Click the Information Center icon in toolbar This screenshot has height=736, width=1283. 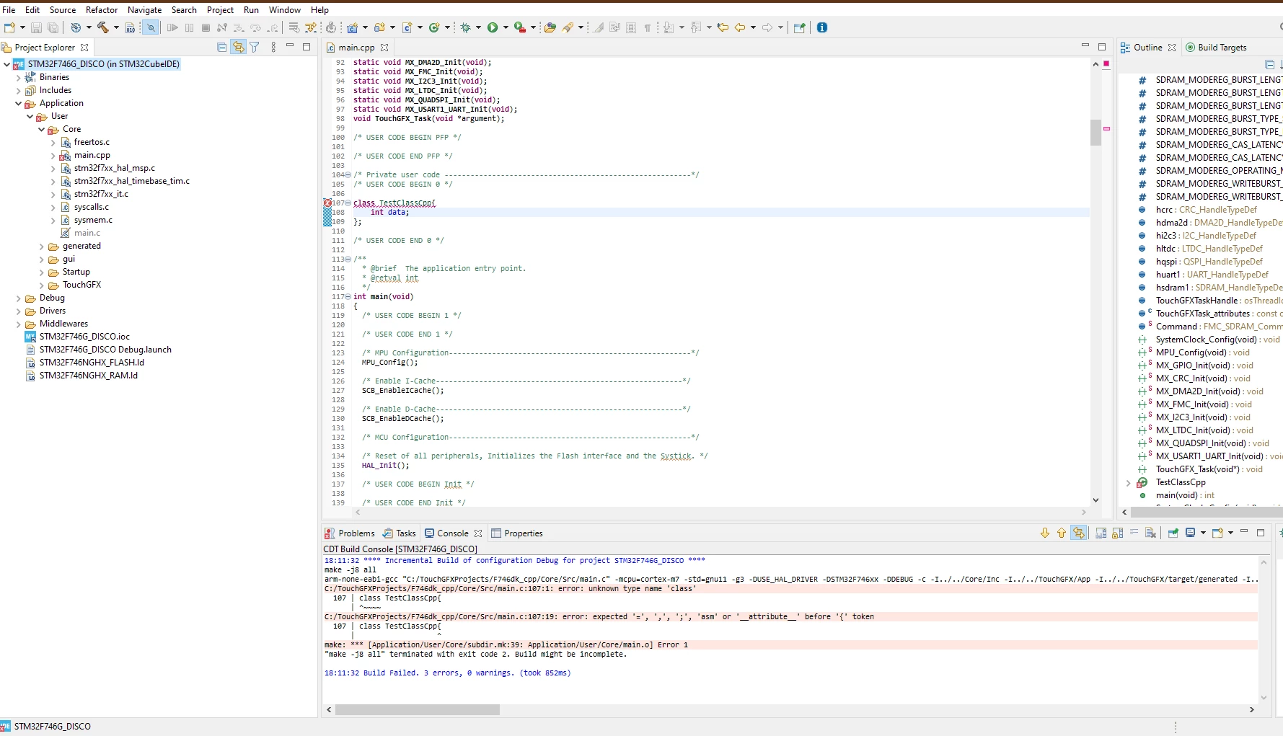tap(821, 27)
